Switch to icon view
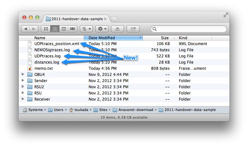248x147 pixels. [46, 29]
